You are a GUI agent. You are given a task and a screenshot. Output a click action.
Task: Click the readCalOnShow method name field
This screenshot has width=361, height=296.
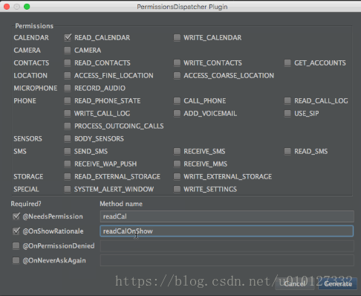click(227, 231)
